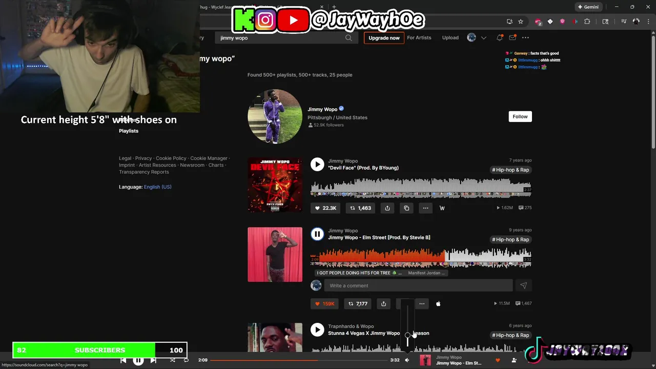Select Playlists filter in sidebar
Viewport: 656px width, 369px height.
point(129,131)
